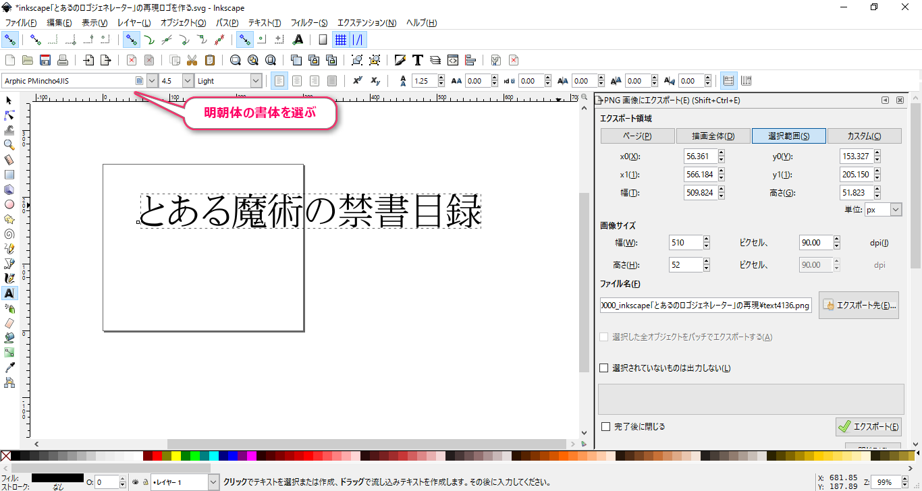Click the 選択範囲(S) button
922x491 pixels.
coord(789,136)
